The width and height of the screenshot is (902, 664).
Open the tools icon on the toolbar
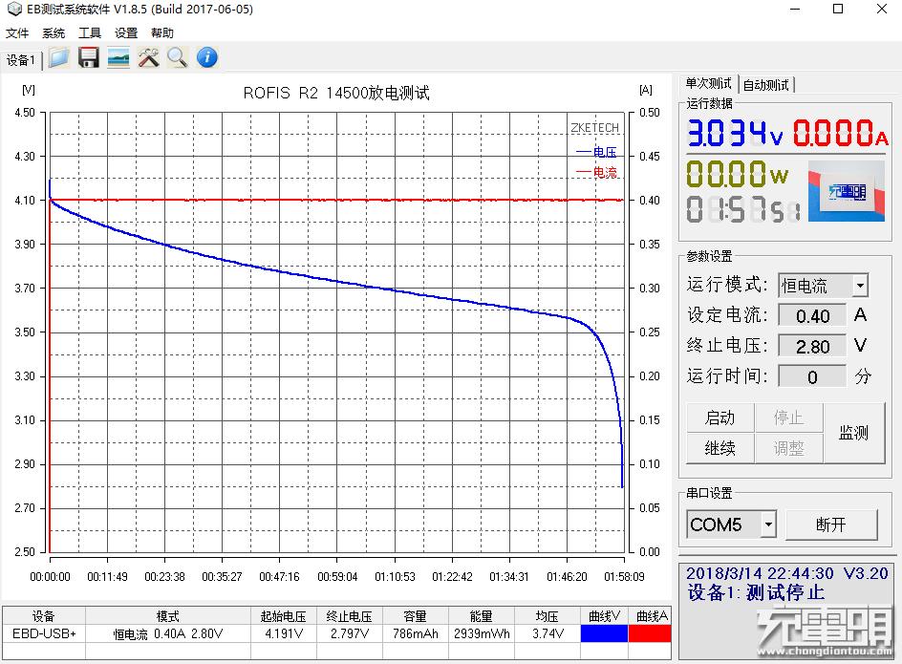point(147,57)
